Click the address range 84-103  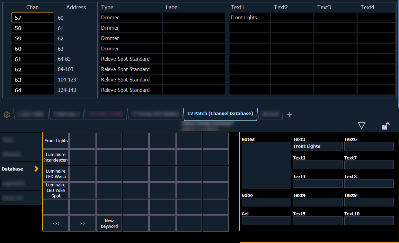click(66, 69)
